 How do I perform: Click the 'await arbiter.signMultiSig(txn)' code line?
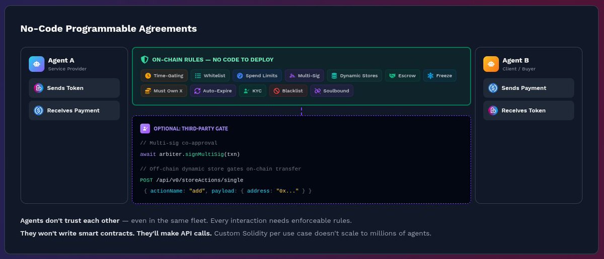[190, 154]
